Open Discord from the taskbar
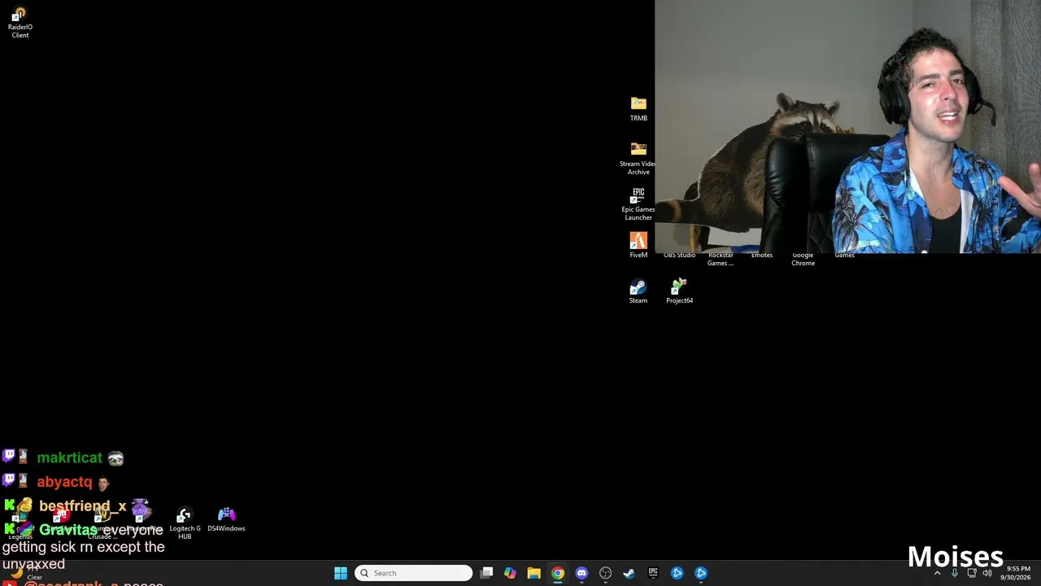Viewport: 1041px width, 586px height. click(x=581, y=573)
